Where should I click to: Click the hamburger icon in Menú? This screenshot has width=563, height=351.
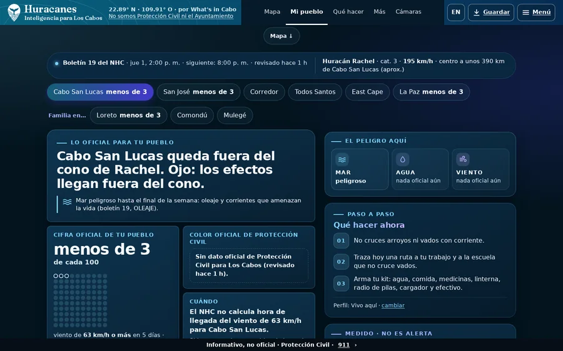525,12
